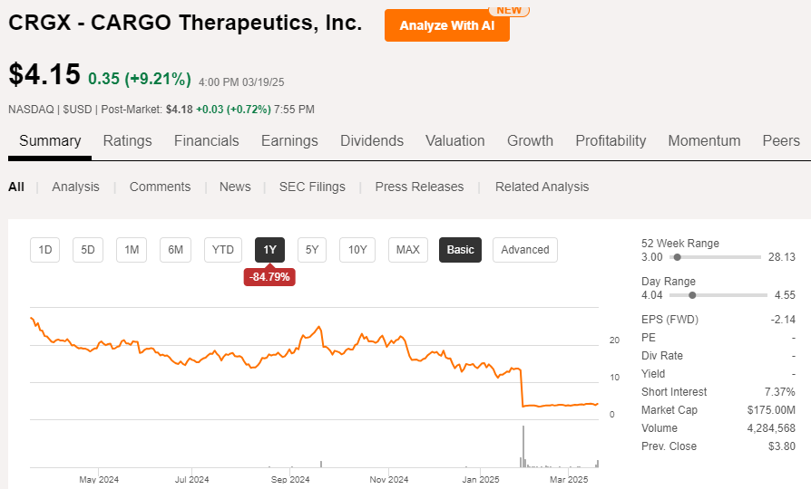
Task: Choose the 5Y chart range
Action: pyautogui.click(x=312, y=250)
